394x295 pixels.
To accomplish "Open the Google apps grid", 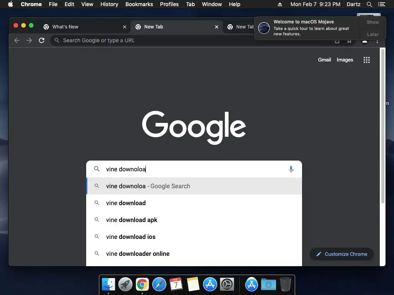I will [x=366, y=60].
